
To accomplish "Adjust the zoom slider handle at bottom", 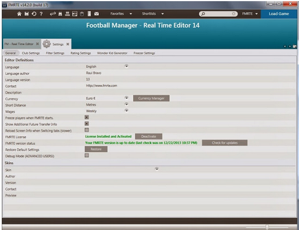I will point(267,227).
